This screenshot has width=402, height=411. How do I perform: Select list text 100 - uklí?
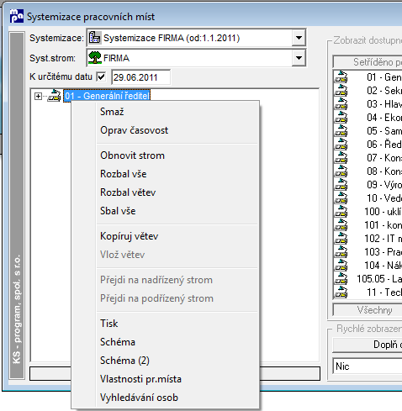[383, 212]
